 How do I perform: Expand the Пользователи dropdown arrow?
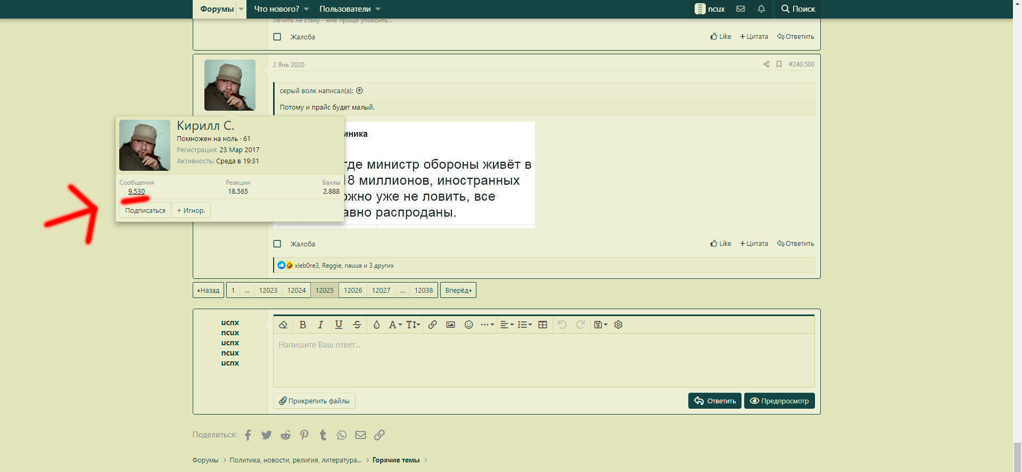coord(378,9)
